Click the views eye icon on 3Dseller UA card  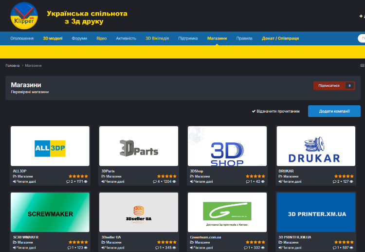pos(174,248)
